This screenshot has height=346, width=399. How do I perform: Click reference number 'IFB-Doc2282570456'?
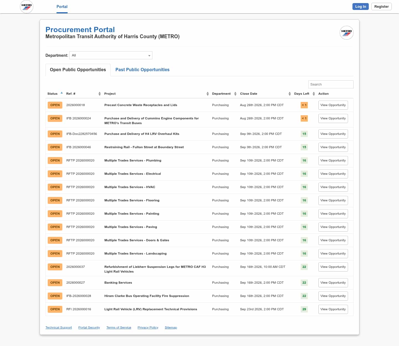[x=82, y=134]
